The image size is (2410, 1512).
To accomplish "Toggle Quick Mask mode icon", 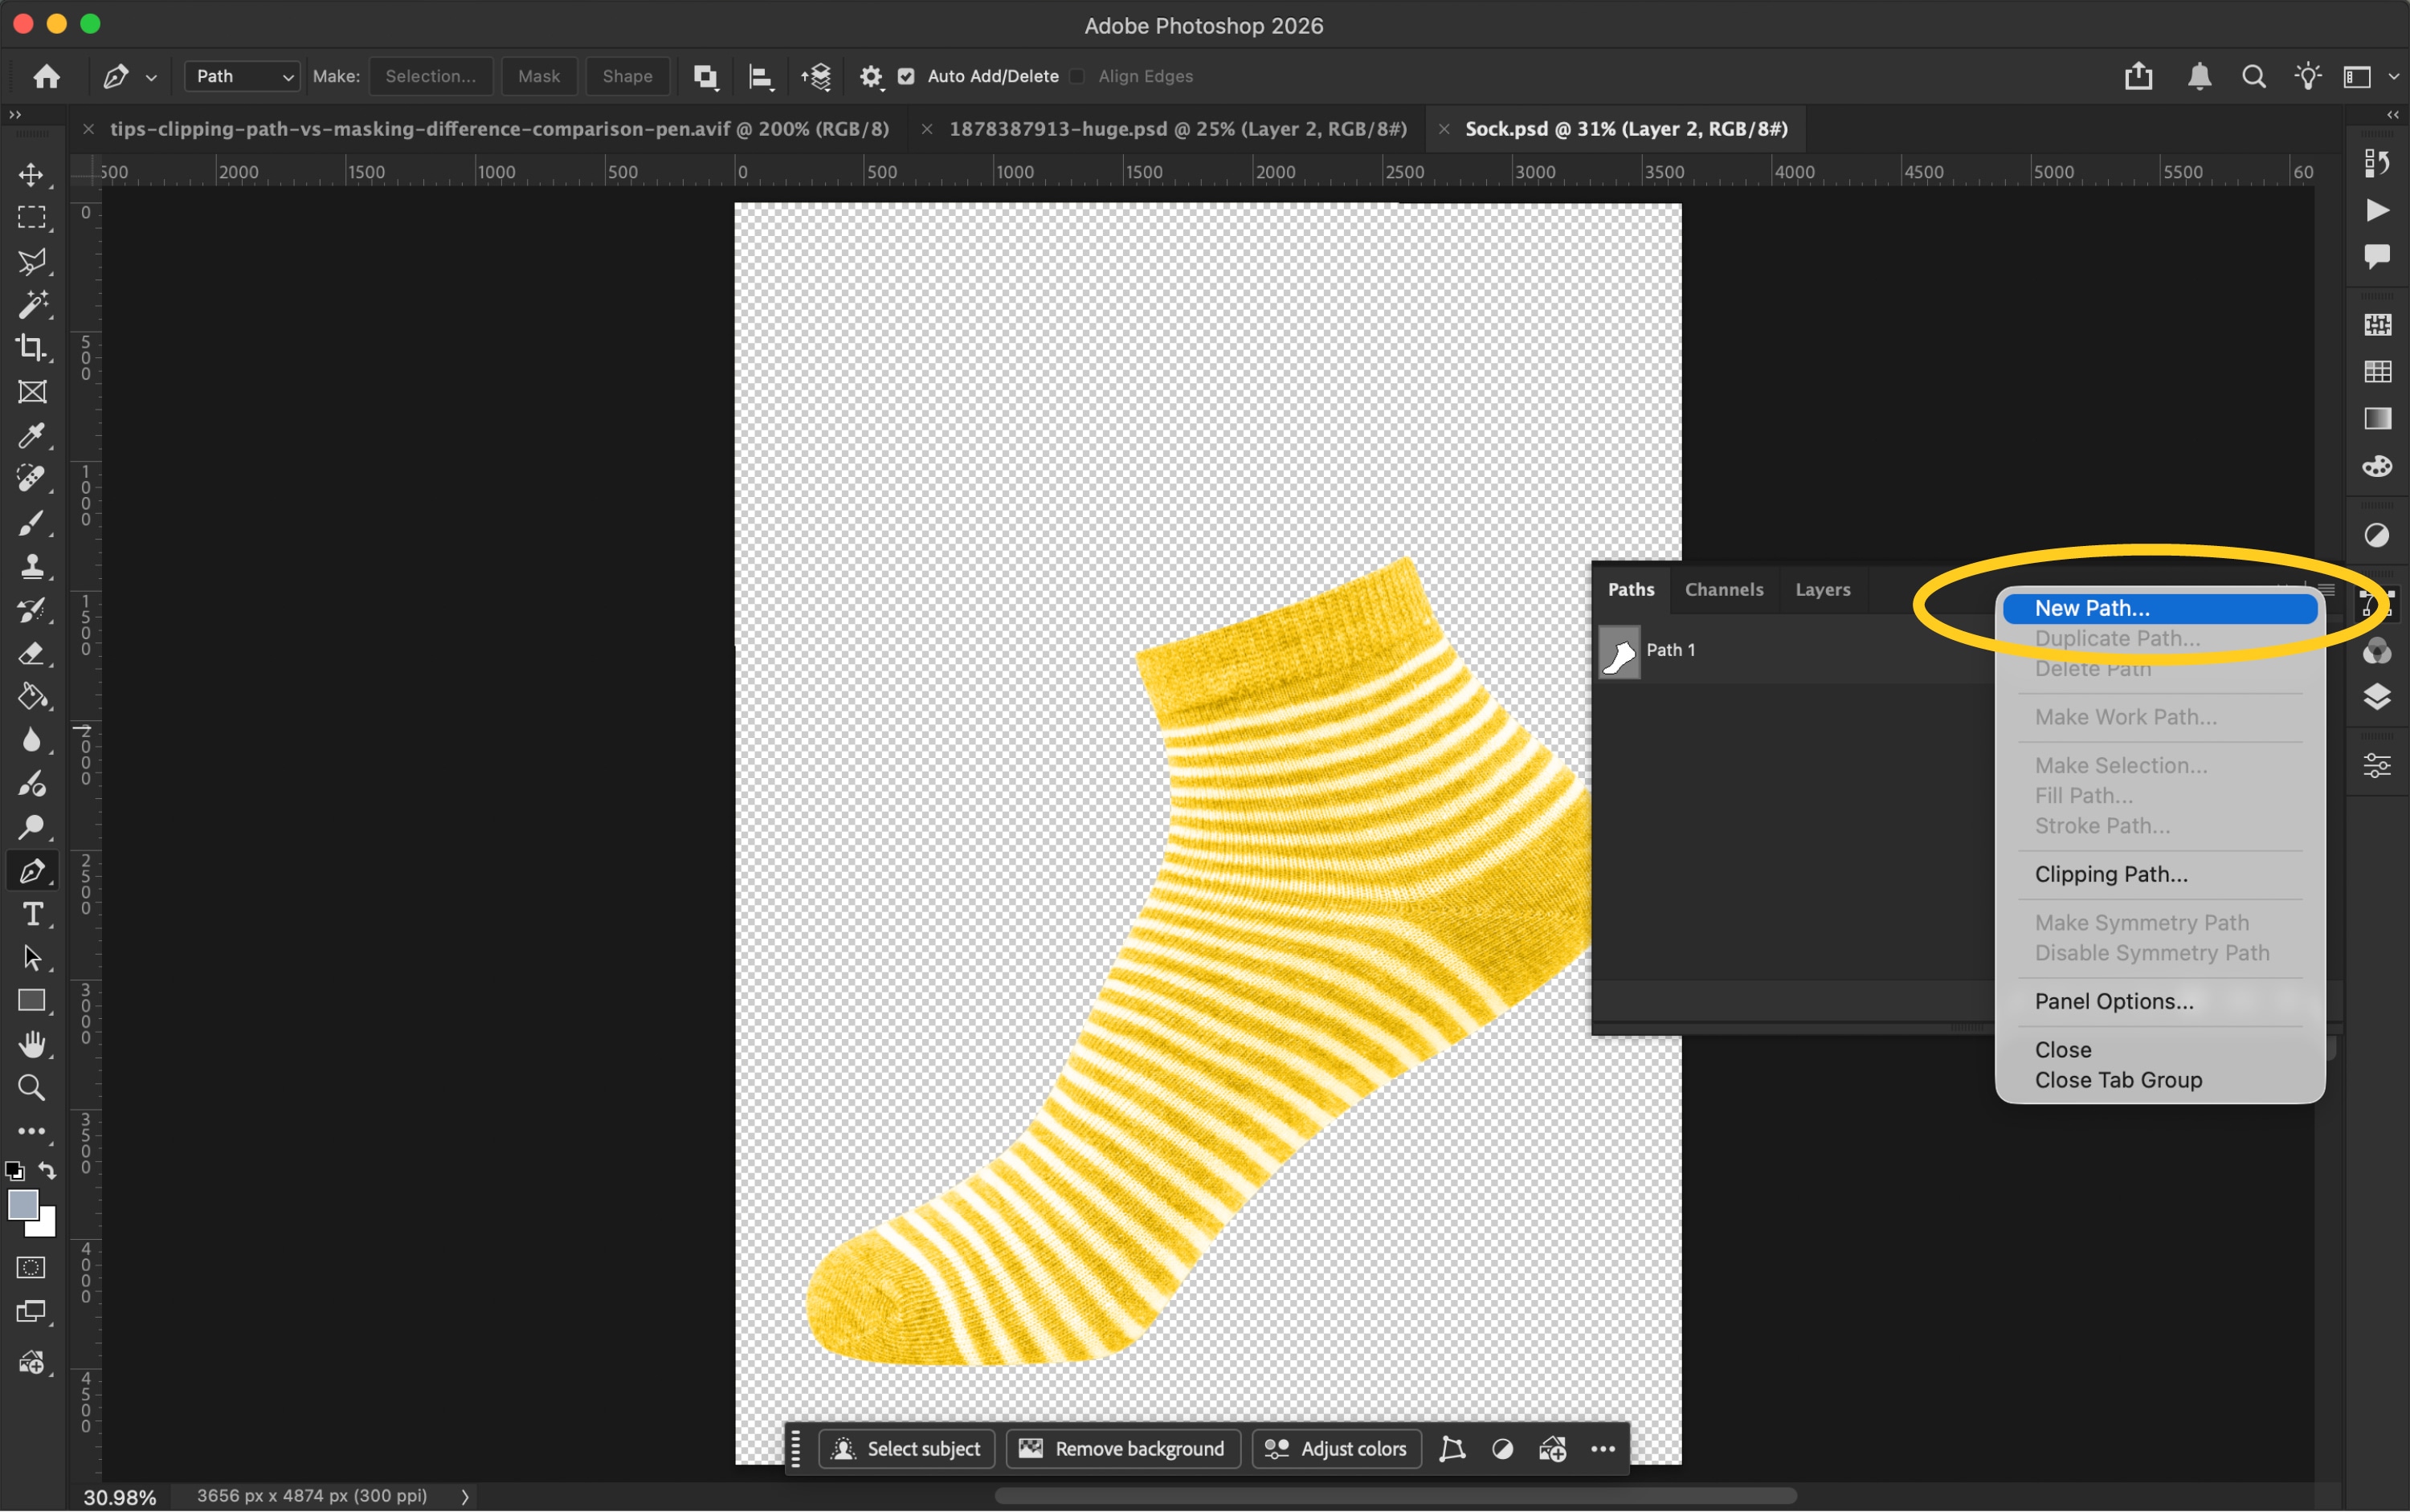I will 31,1268.
